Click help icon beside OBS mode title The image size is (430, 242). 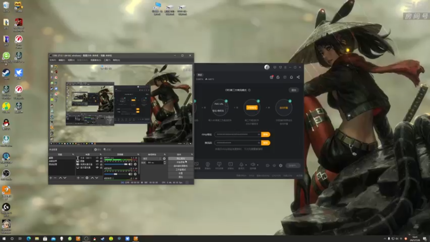pyautogui.click(x=249, y=90)
